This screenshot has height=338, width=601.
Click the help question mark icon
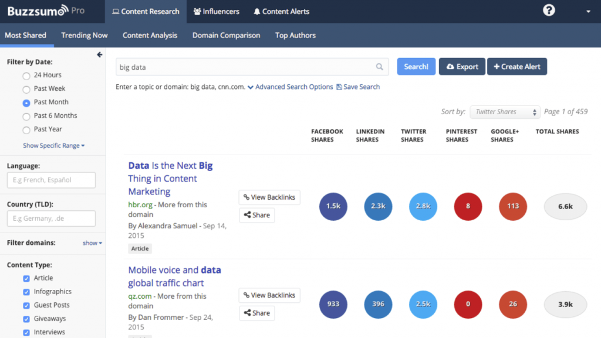549,11
